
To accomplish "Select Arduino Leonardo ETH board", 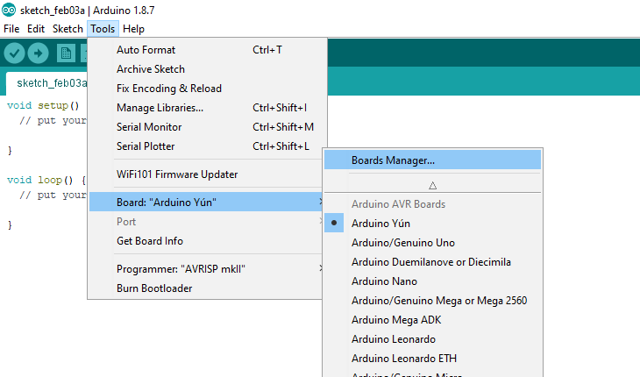I will tap(432, 359).
